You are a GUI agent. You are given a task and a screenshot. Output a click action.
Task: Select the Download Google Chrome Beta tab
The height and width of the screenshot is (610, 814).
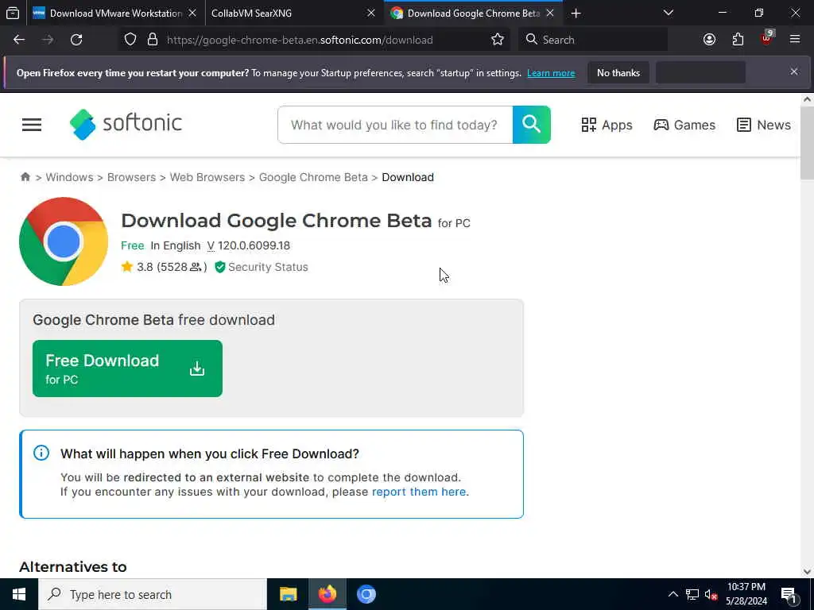click(473, 13)
